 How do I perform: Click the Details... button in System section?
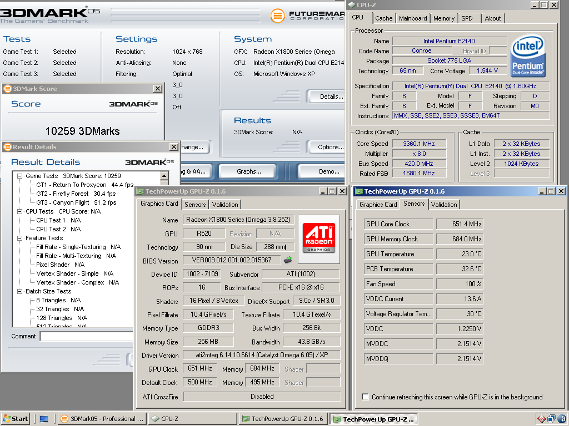pos(326,97)
